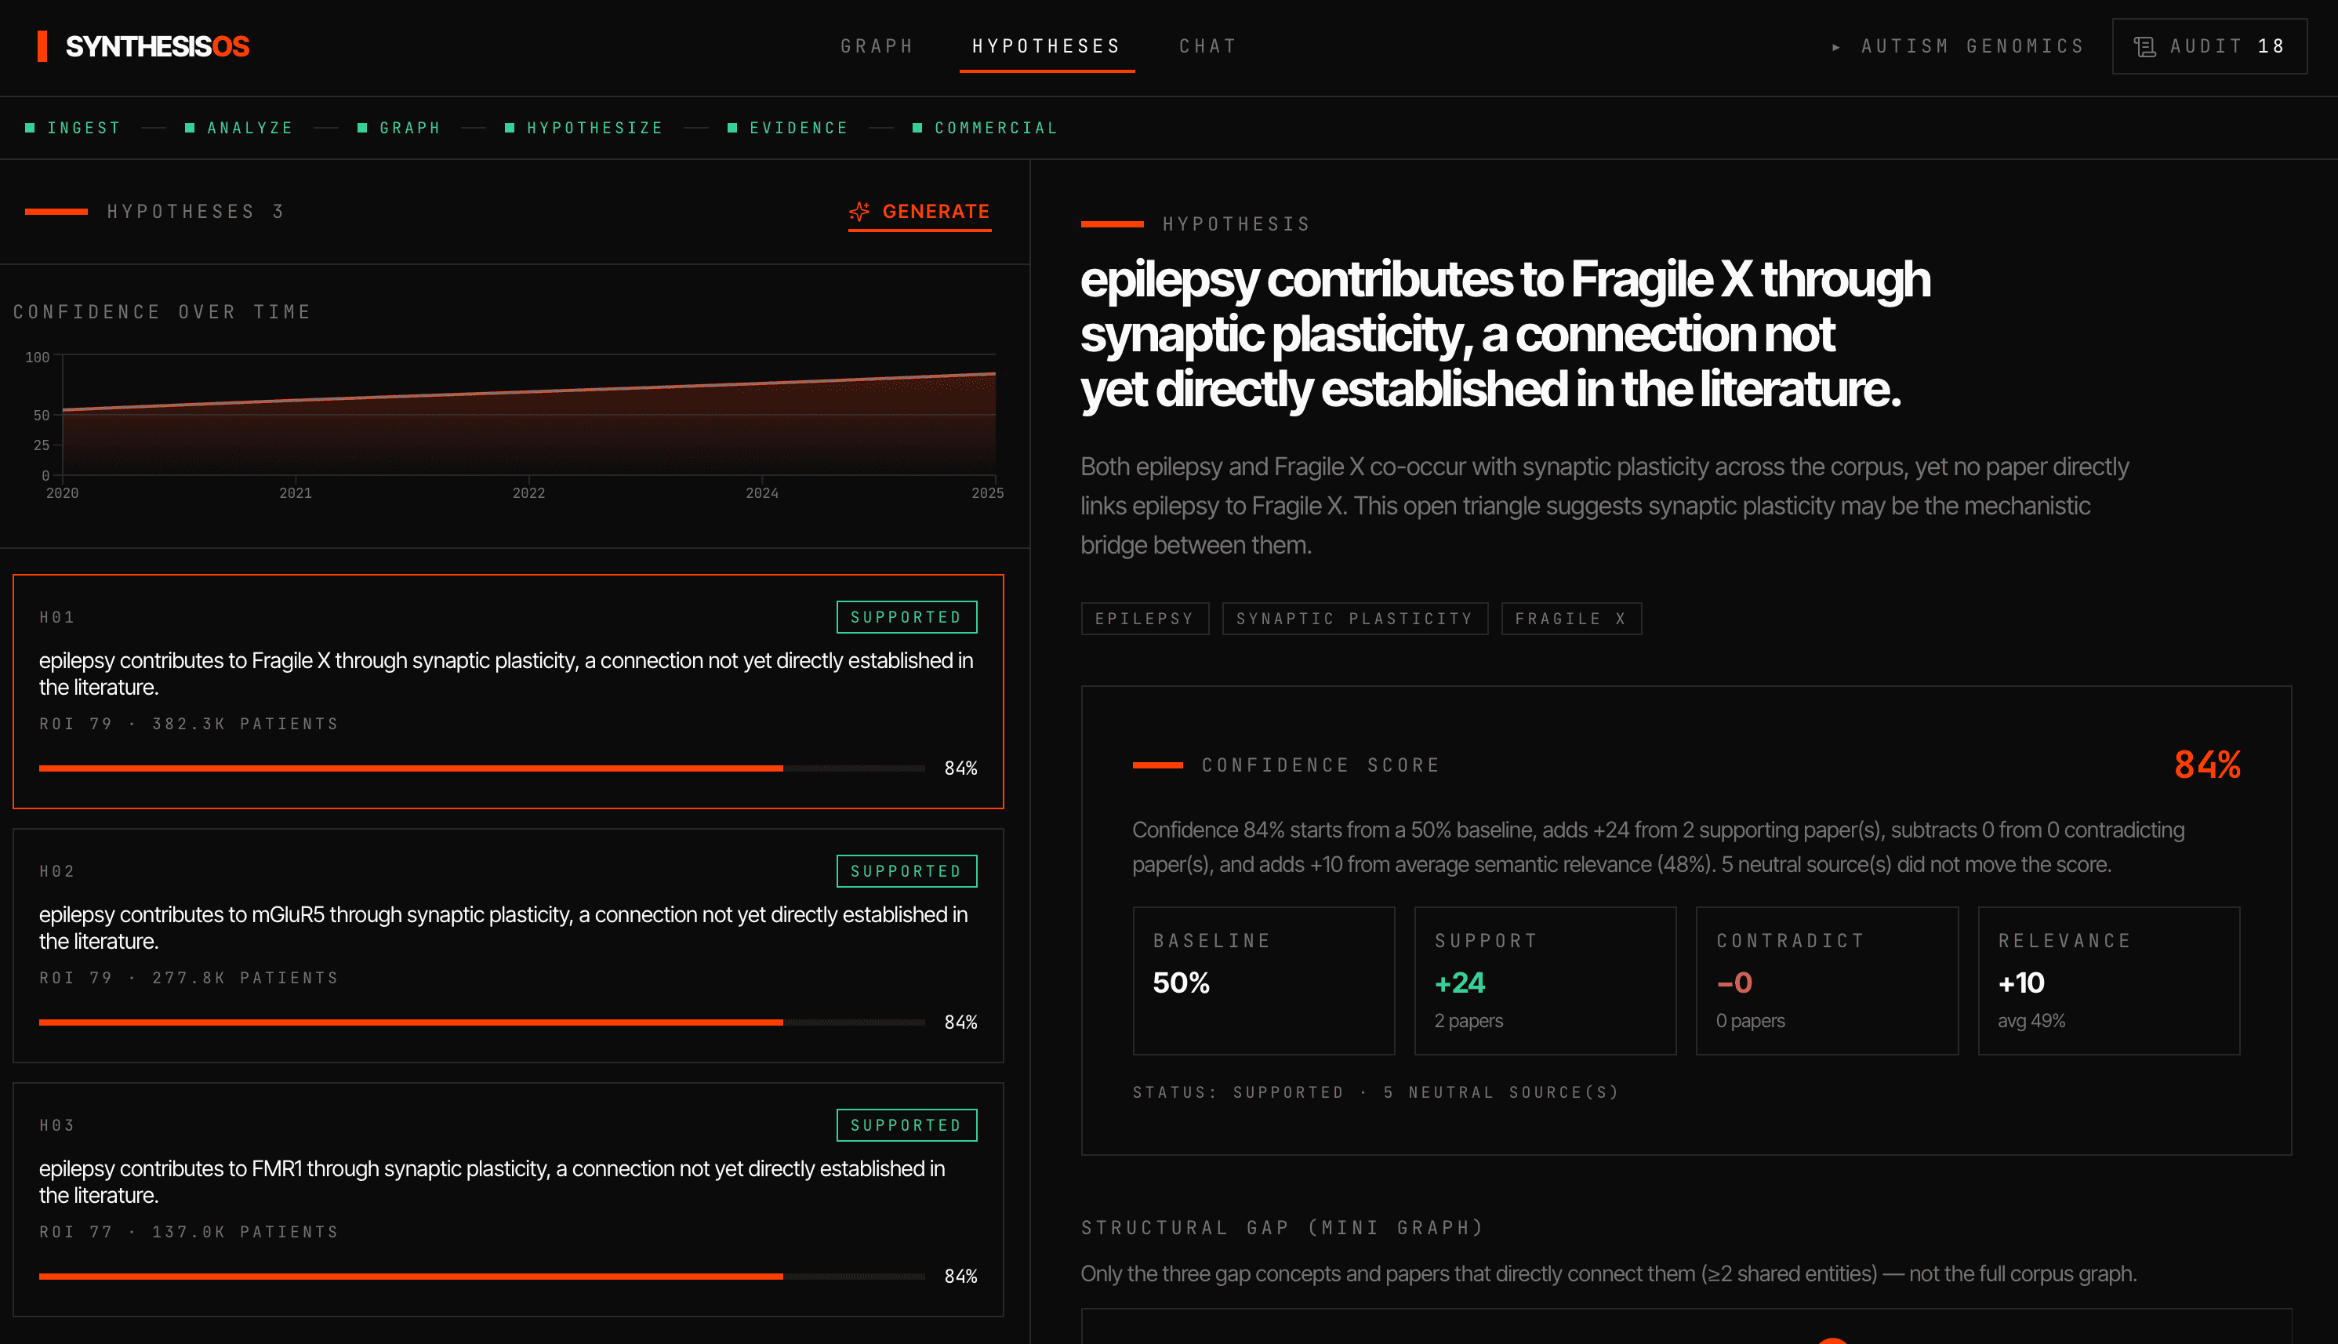Select the Graph pipeline step
Viewport: 2338px width, 1344px height.
tap(400, 129)
